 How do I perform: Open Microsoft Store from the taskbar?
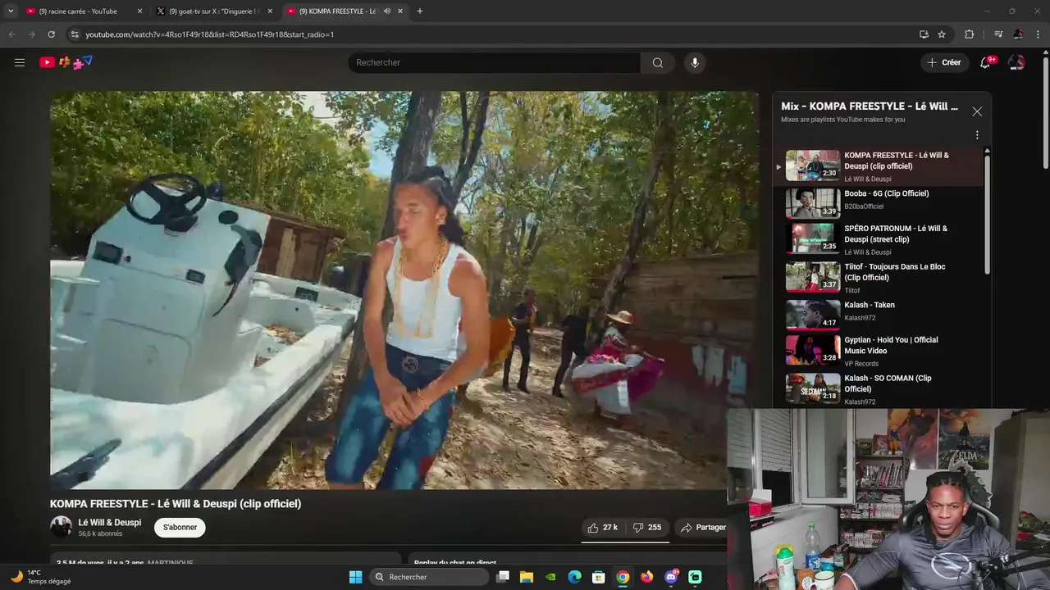(x=599, y=577)
